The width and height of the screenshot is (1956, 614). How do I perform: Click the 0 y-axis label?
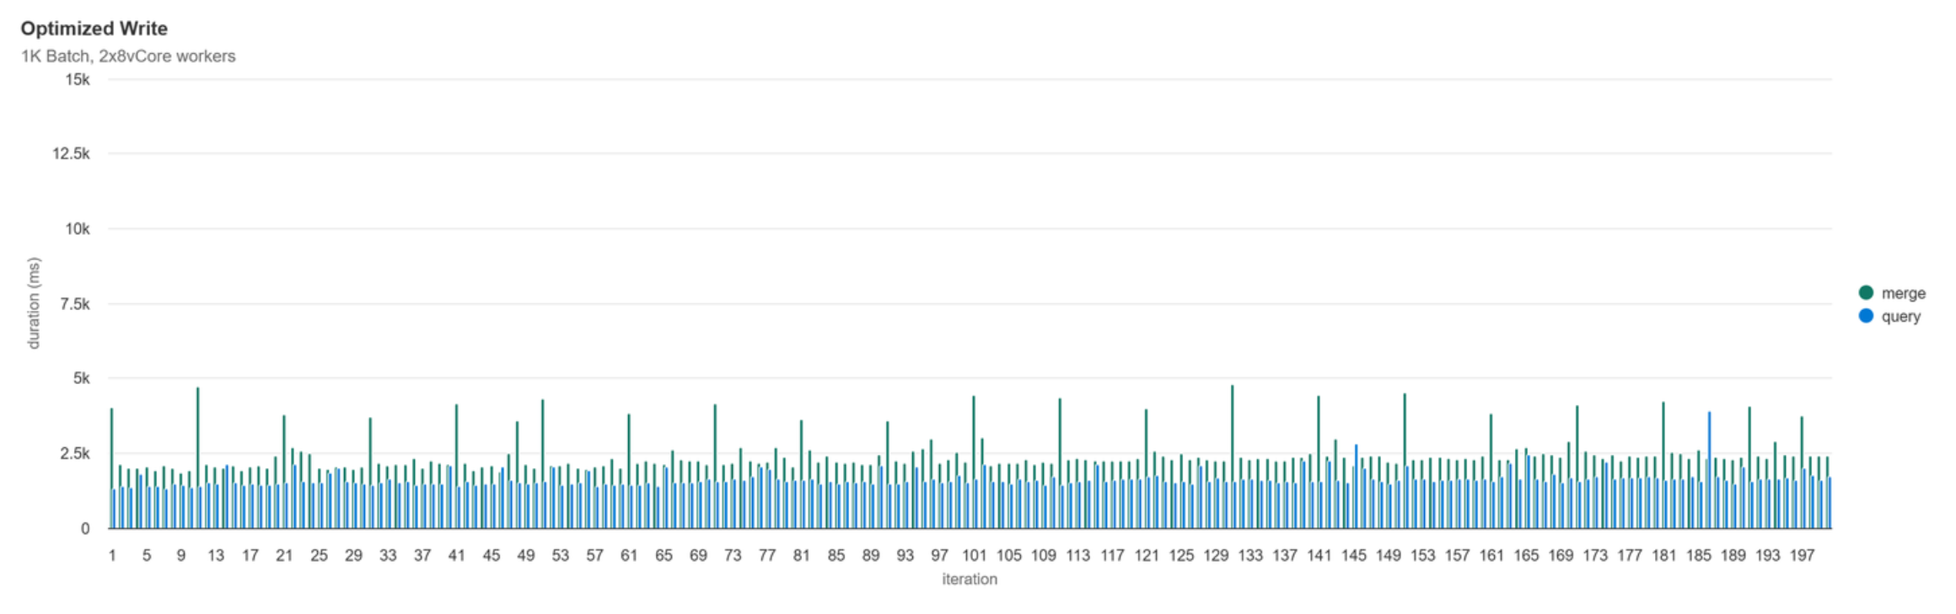point(85,529)
